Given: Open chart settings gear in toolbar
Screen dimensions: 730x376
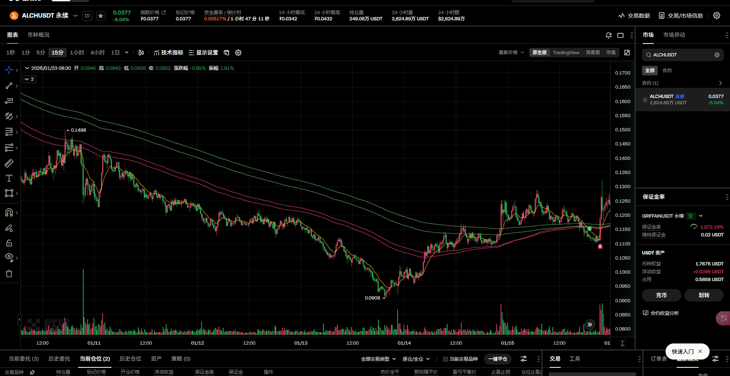Looking at the screenshot, I should [x=238, y=53].
